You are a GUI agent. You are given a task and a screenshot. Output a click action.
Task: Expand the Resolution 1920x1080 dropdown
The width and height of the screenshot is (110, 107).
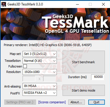(x=40, y=72)
